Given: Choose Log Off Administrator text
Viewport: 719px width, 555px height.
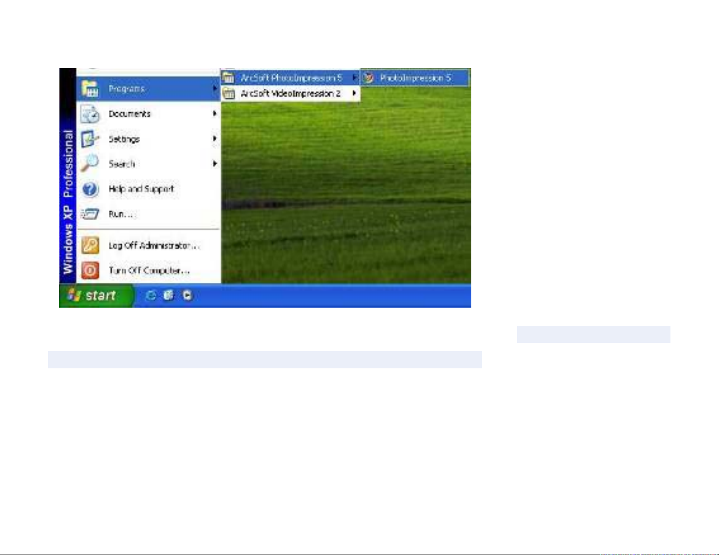Looking at the screenshot, I should 154,246.
